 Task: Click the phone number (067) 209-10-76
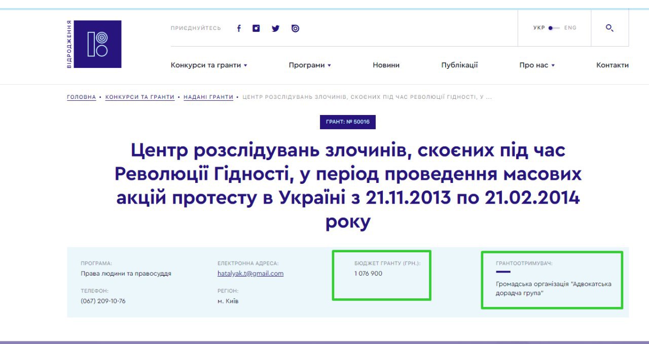(103, 301)
